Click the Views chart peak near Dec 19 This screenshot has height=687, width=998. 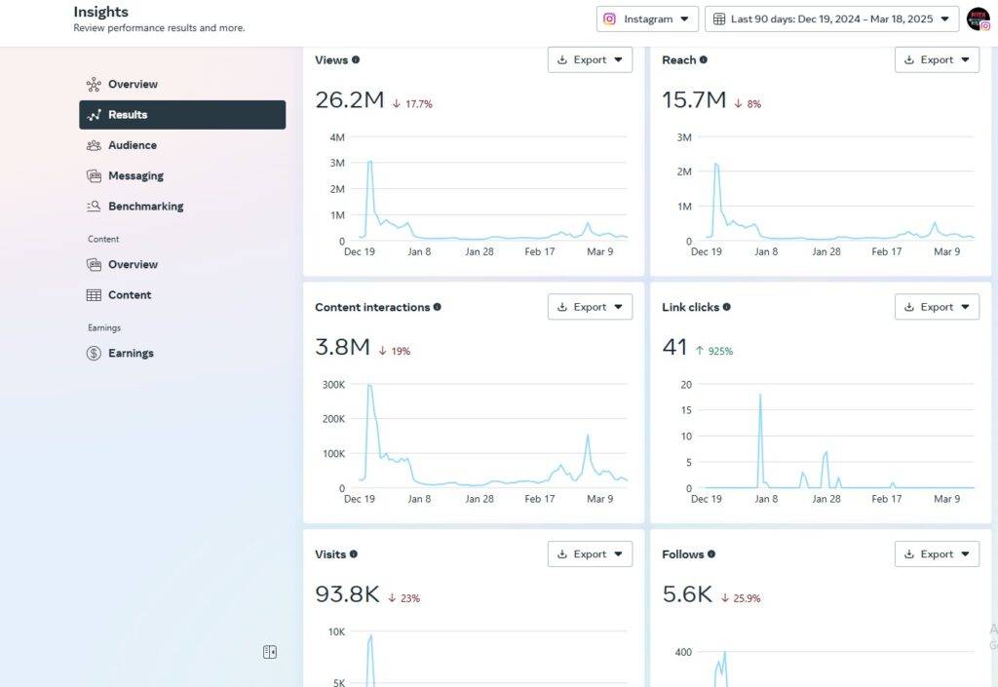pyautogui.click(x=369, y=162)
